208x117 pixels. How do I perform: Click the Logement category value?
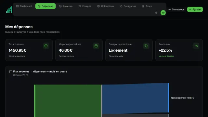click(x=118, y=50)
